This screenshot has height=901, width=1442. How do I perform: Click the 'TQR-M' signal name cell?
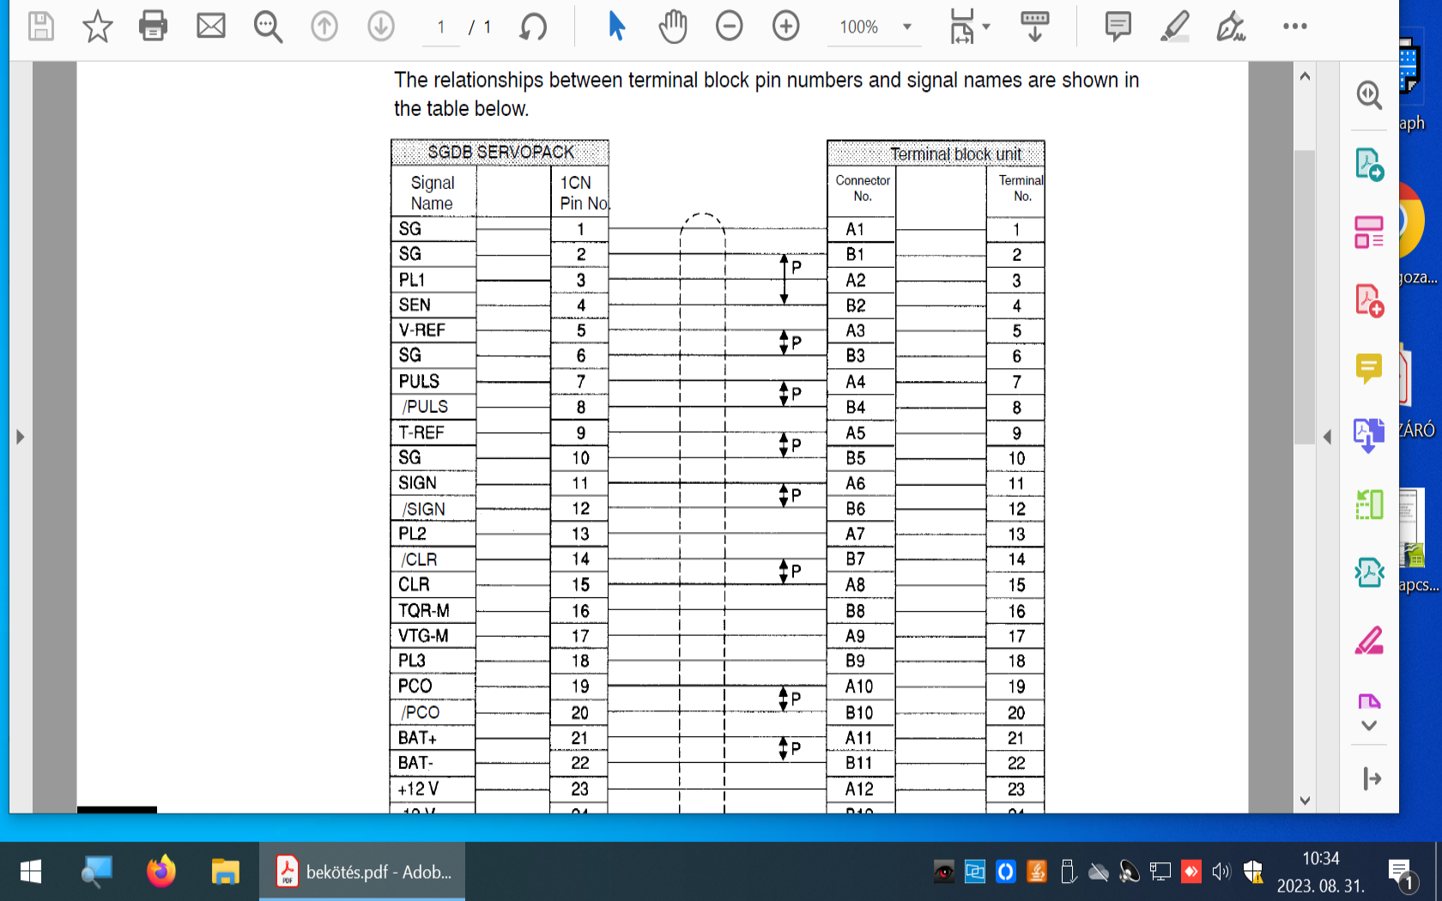[x=433, y=611]
